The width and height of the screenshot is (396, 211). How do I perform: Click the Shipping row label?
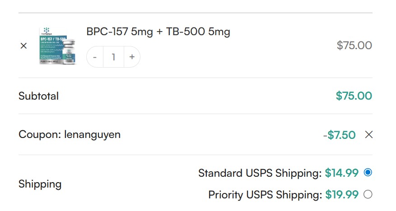pos(40,184)
